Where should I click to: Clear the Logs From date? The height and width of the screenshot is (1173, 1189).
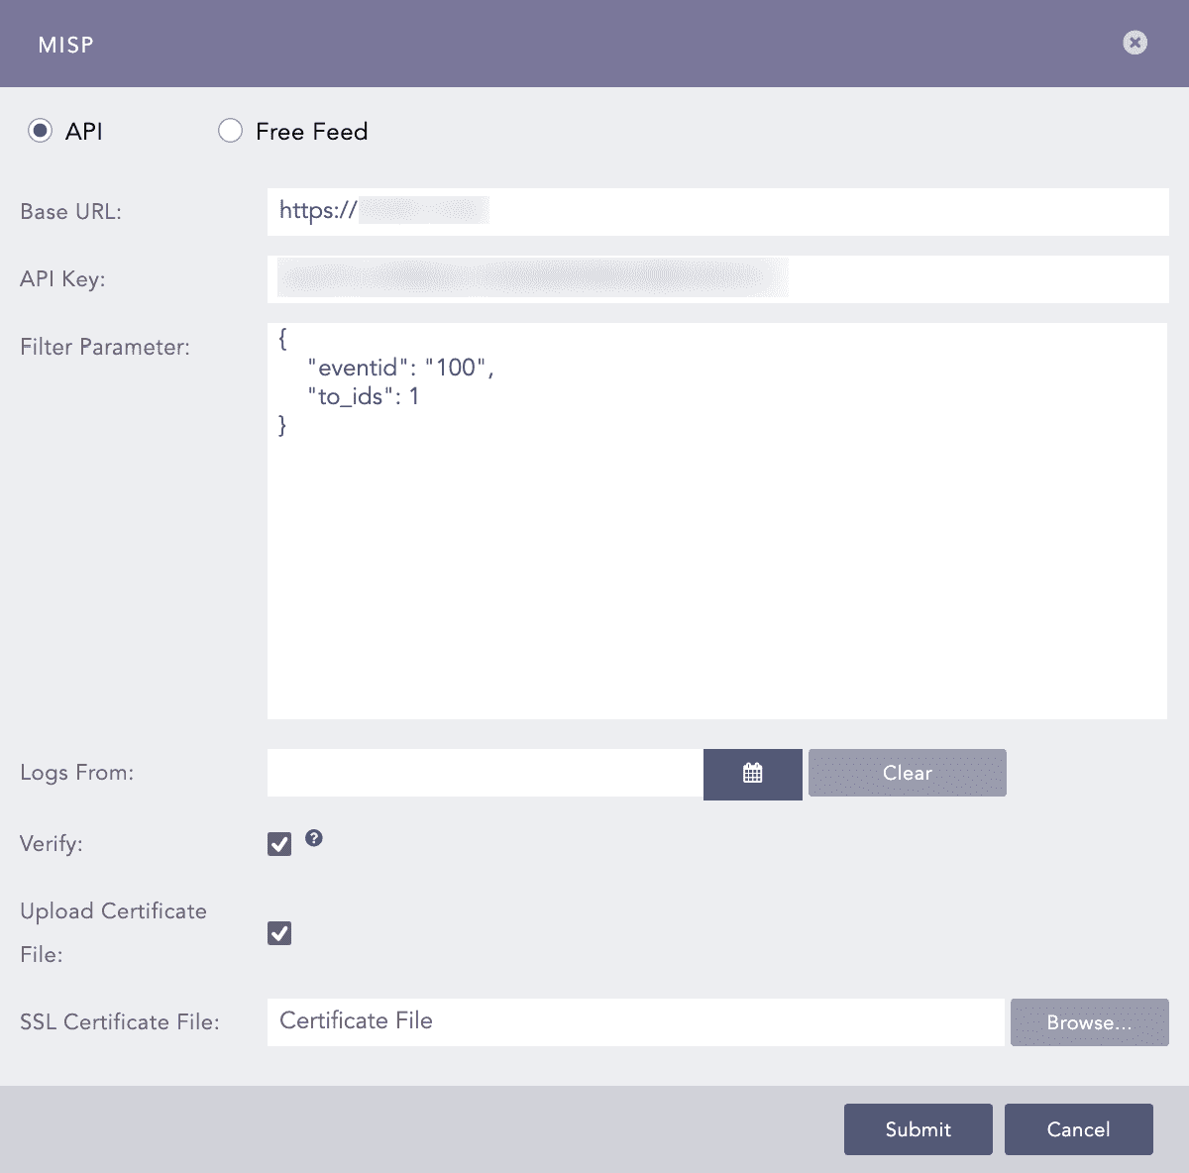point(907,773)
